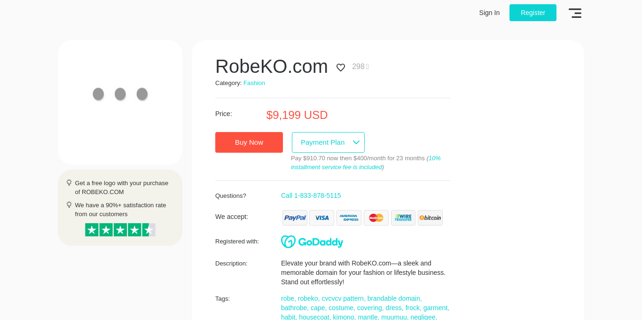Expand the Payment Plan dropdown
The image size is (642, 320).
[328, 142]
